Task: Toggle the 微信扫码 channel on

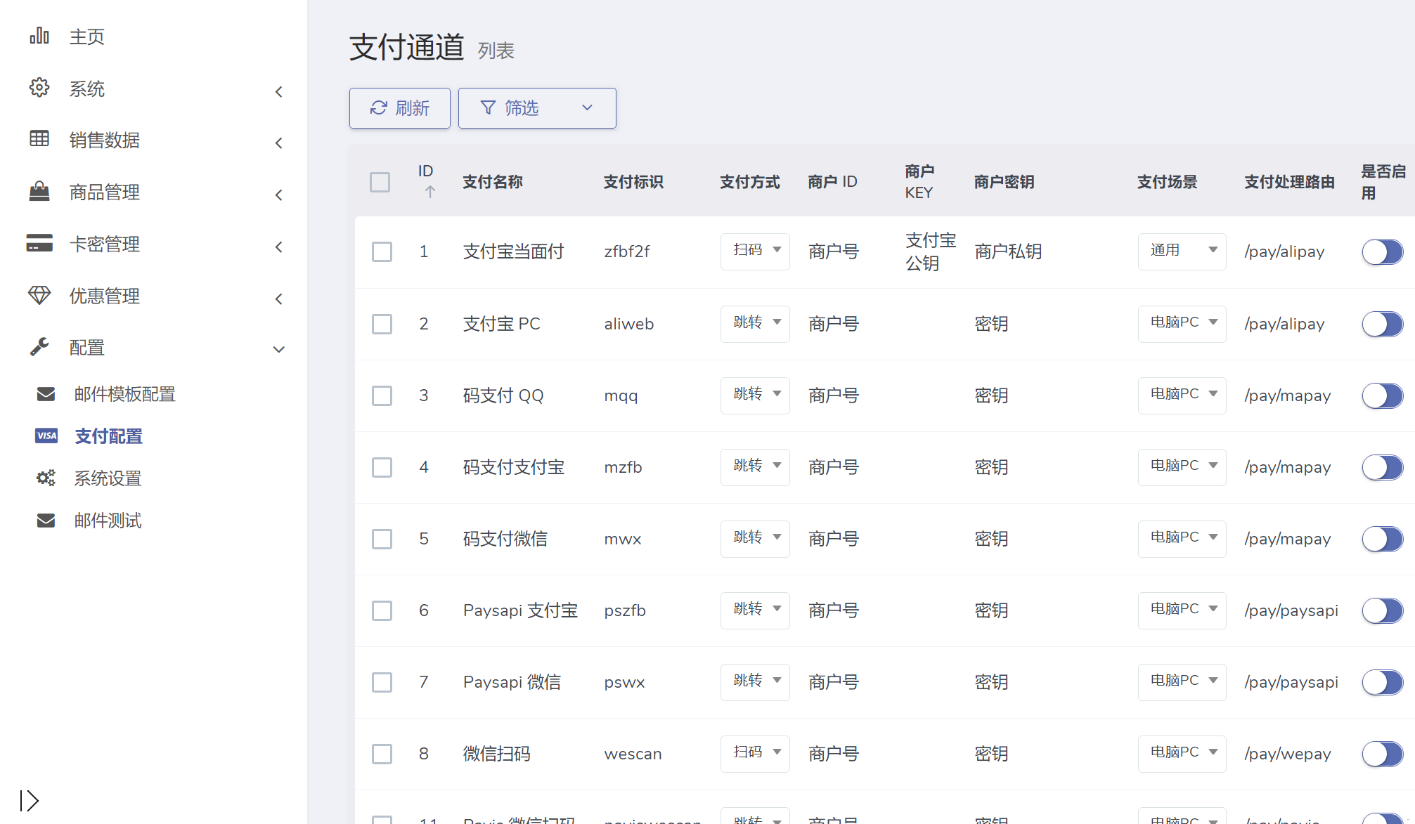Action: (x=1382, y=754)
